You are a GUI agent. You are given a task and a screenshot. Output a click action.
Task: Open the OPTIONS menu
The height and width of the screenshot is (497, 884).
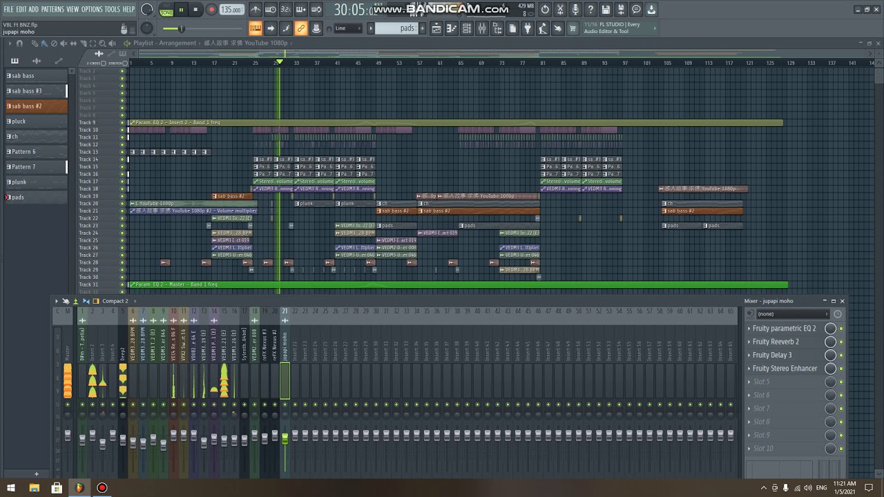[92, 9]
